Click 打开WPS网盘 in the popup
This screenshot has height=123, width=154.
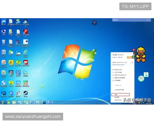click(119, 72)
